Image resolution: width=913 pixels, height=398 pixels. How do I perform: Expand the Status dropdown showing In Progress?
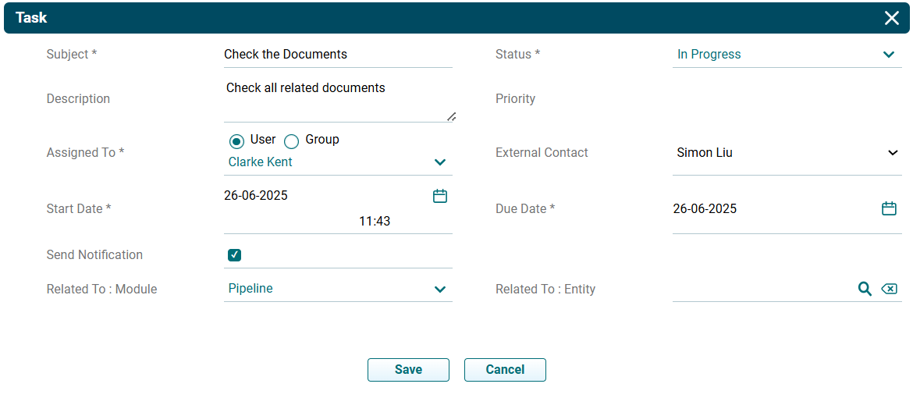point(787,55)
